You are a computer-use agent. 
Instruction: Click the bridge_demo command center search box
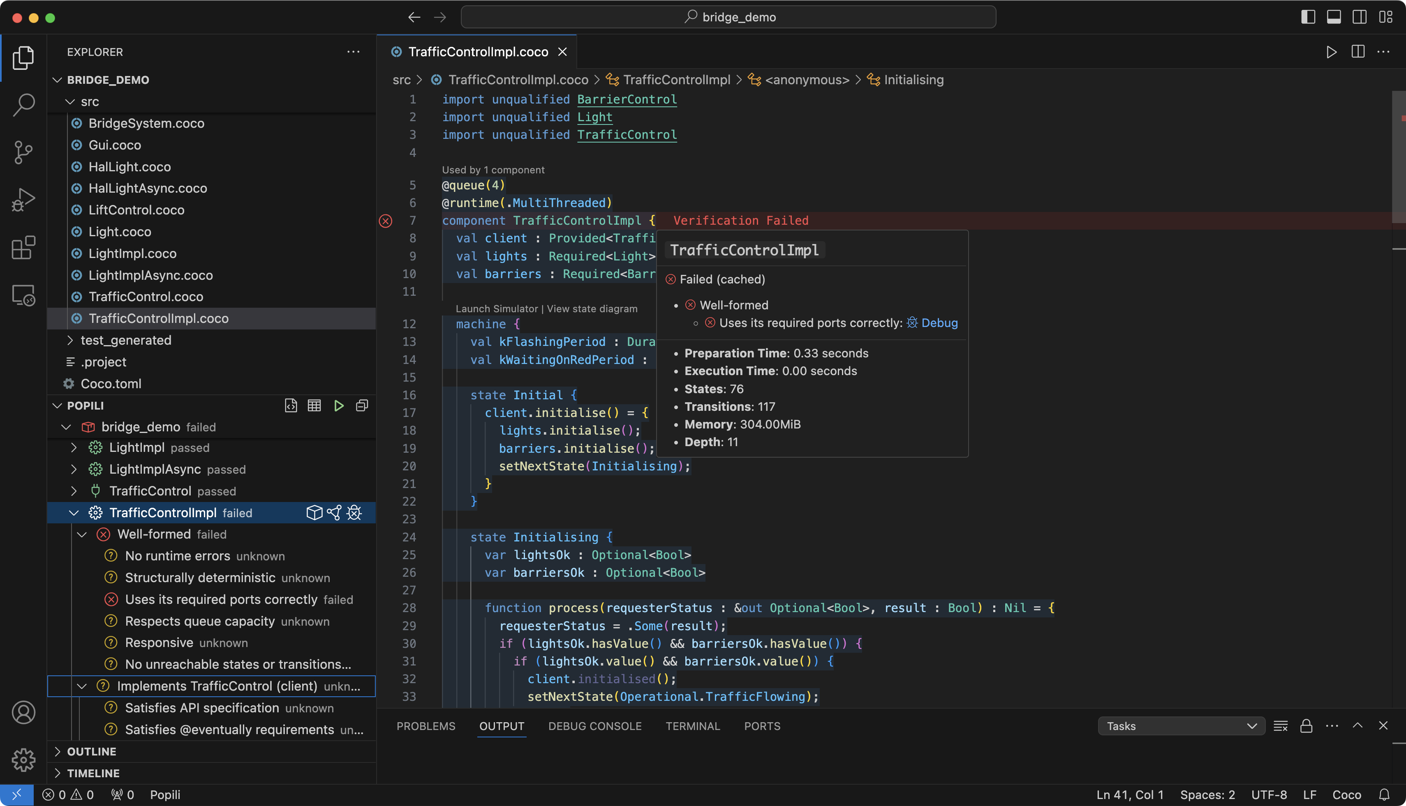728,17
